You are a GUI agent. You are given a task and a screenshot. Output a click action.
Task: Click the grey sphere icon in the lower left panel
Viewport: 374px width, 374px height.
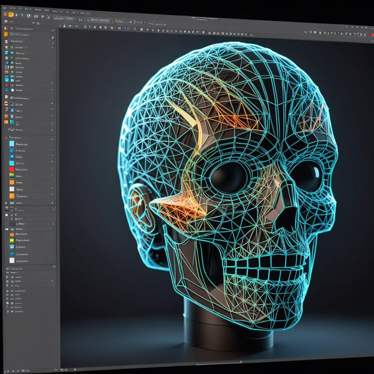(7, 209)
